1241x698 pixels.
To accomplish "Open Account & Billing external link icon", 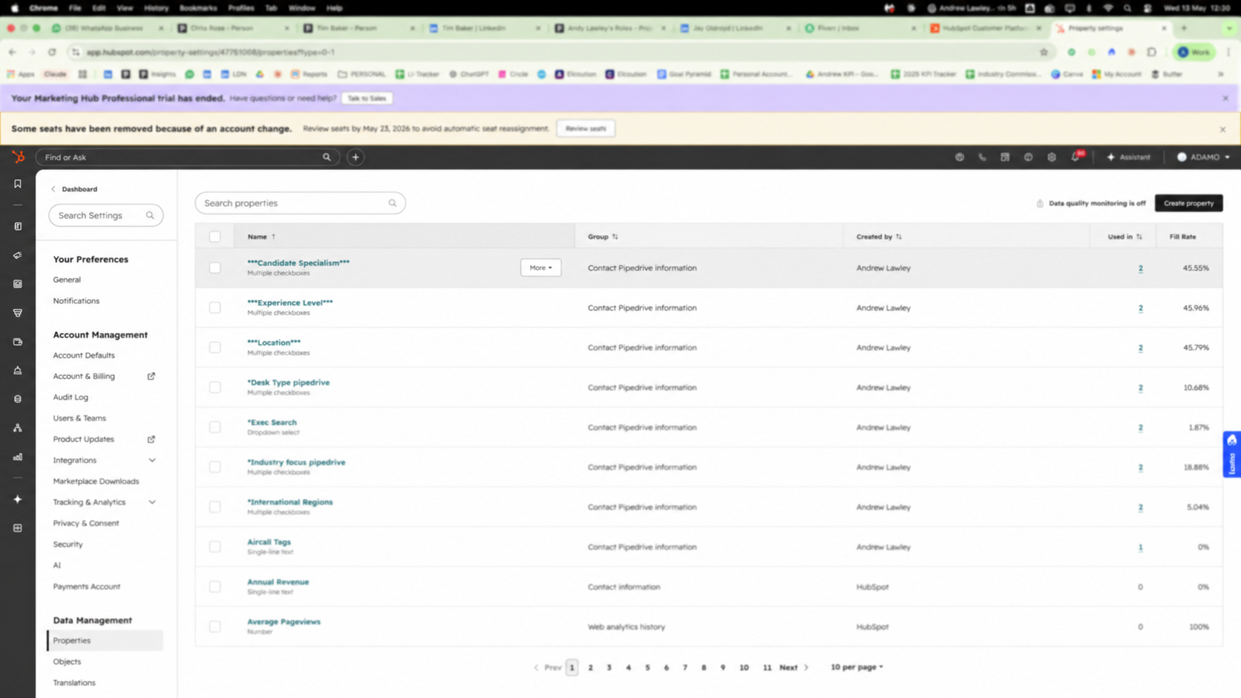I will click(x=151, y=376).
